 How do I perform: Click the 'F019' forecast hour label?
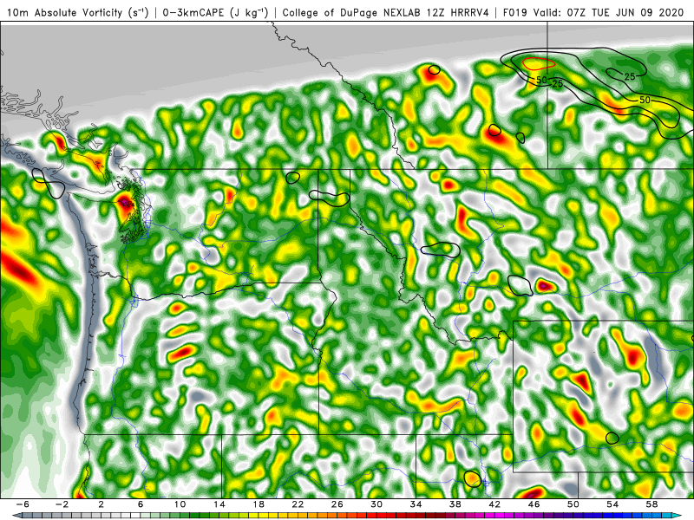[515, 12]
